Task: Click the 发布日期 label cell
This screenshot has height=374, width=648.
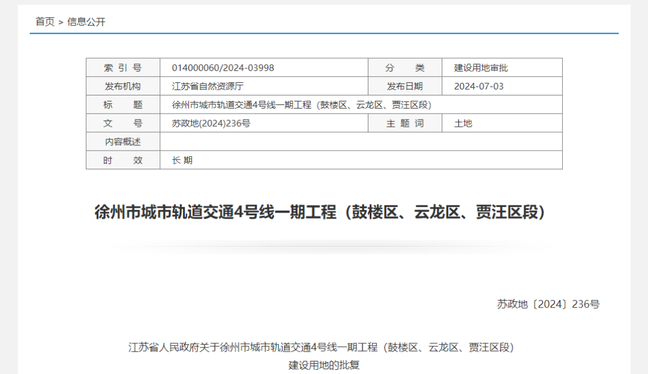Action: tap(405, 86)
